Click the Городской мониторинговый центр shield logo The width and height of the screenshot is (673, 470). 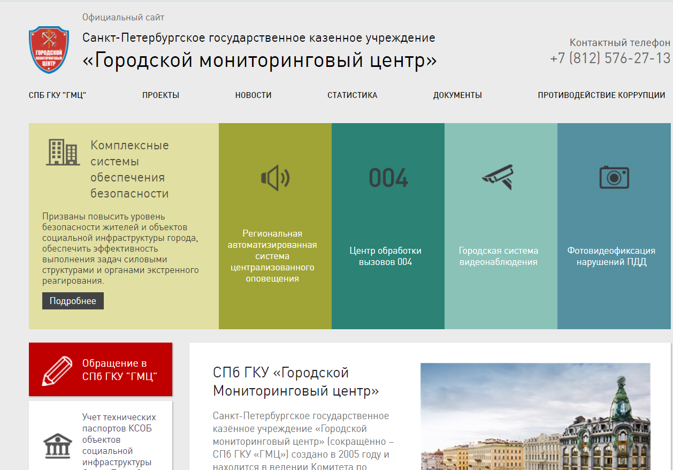(x=49, y=50)
